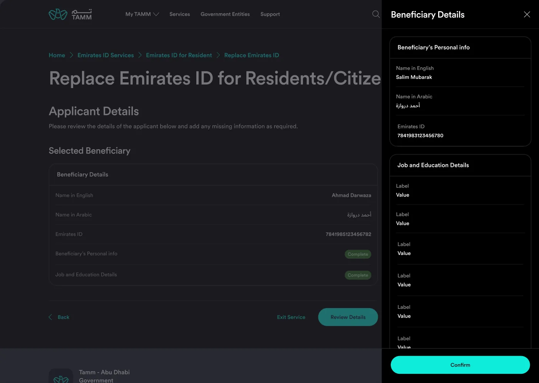Click Beneficiary's Personal info row in main card
The width and height of the screenshot is (539, 383).
click(x=213, y=254)
